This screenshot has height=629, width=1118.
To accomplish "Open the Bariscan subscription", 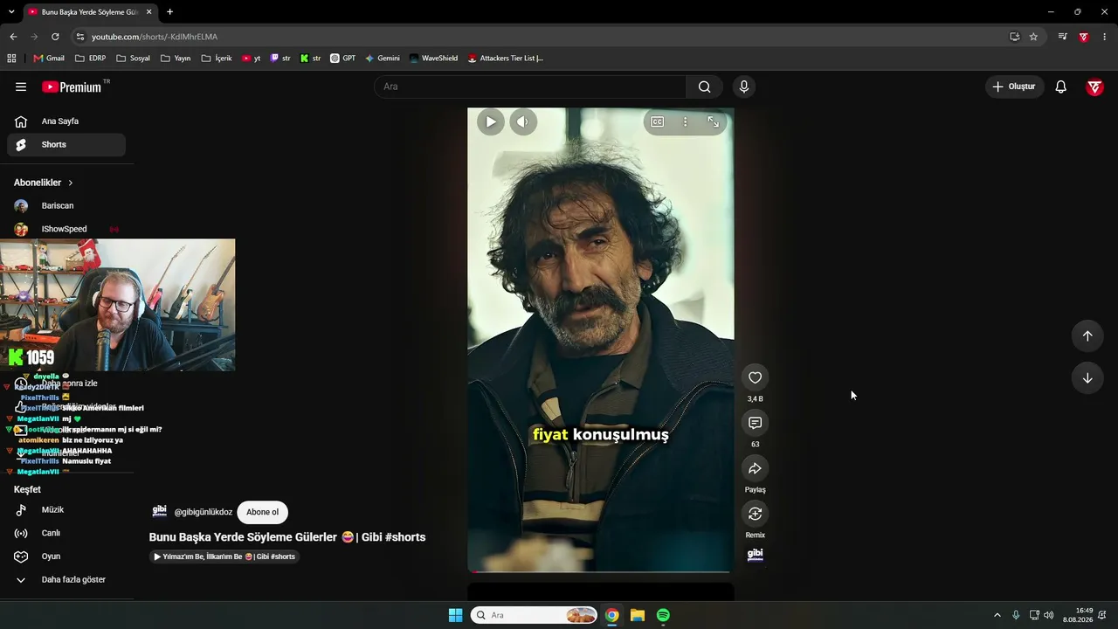I will click(x=66, y=206).
